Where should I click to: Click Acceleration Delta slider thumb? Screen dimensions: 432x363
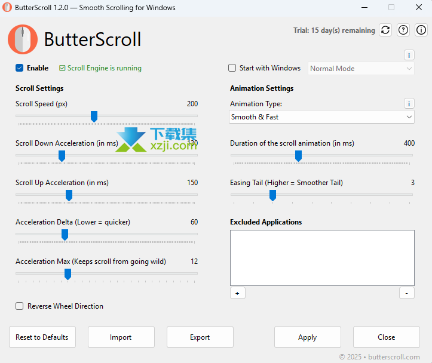click(65, 235)
